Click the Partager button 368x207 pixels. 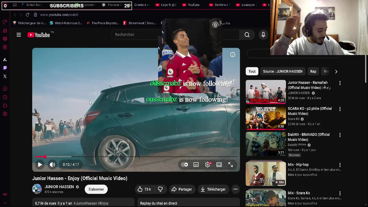(x=182, y=189)
